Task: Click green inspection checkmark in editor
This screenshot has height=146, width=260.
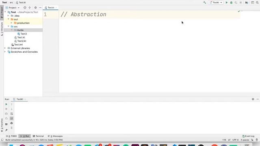Action: point(239,11)
